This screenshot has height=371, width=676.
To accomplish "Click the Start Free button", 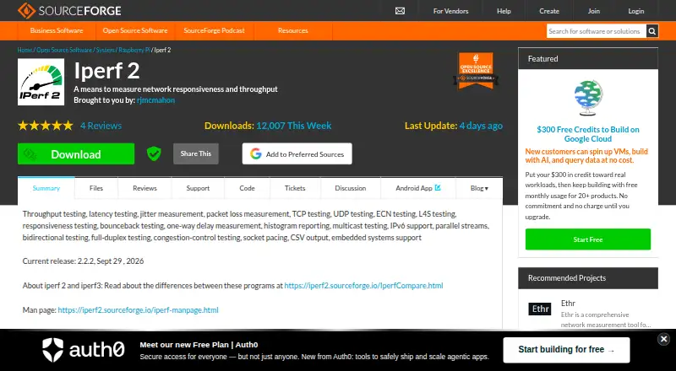I will 588,239.
